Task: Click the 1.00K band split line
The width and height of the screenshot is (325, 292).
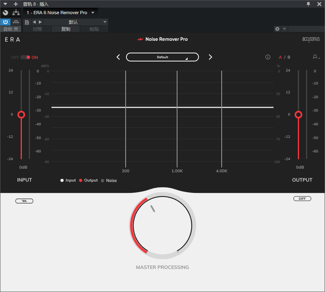Action: [x=177, y=119]
